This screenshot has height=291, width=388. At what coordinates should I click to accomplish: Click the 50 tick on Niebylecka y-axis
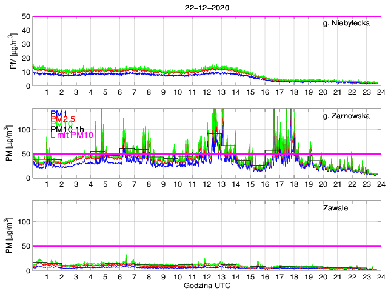tap(26, 16)
